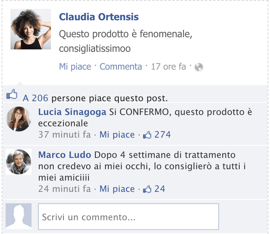The height and width of the screenshot is (234, 270).
Task: Click thumbs-up icon next to 274
Action: point(147,135)
